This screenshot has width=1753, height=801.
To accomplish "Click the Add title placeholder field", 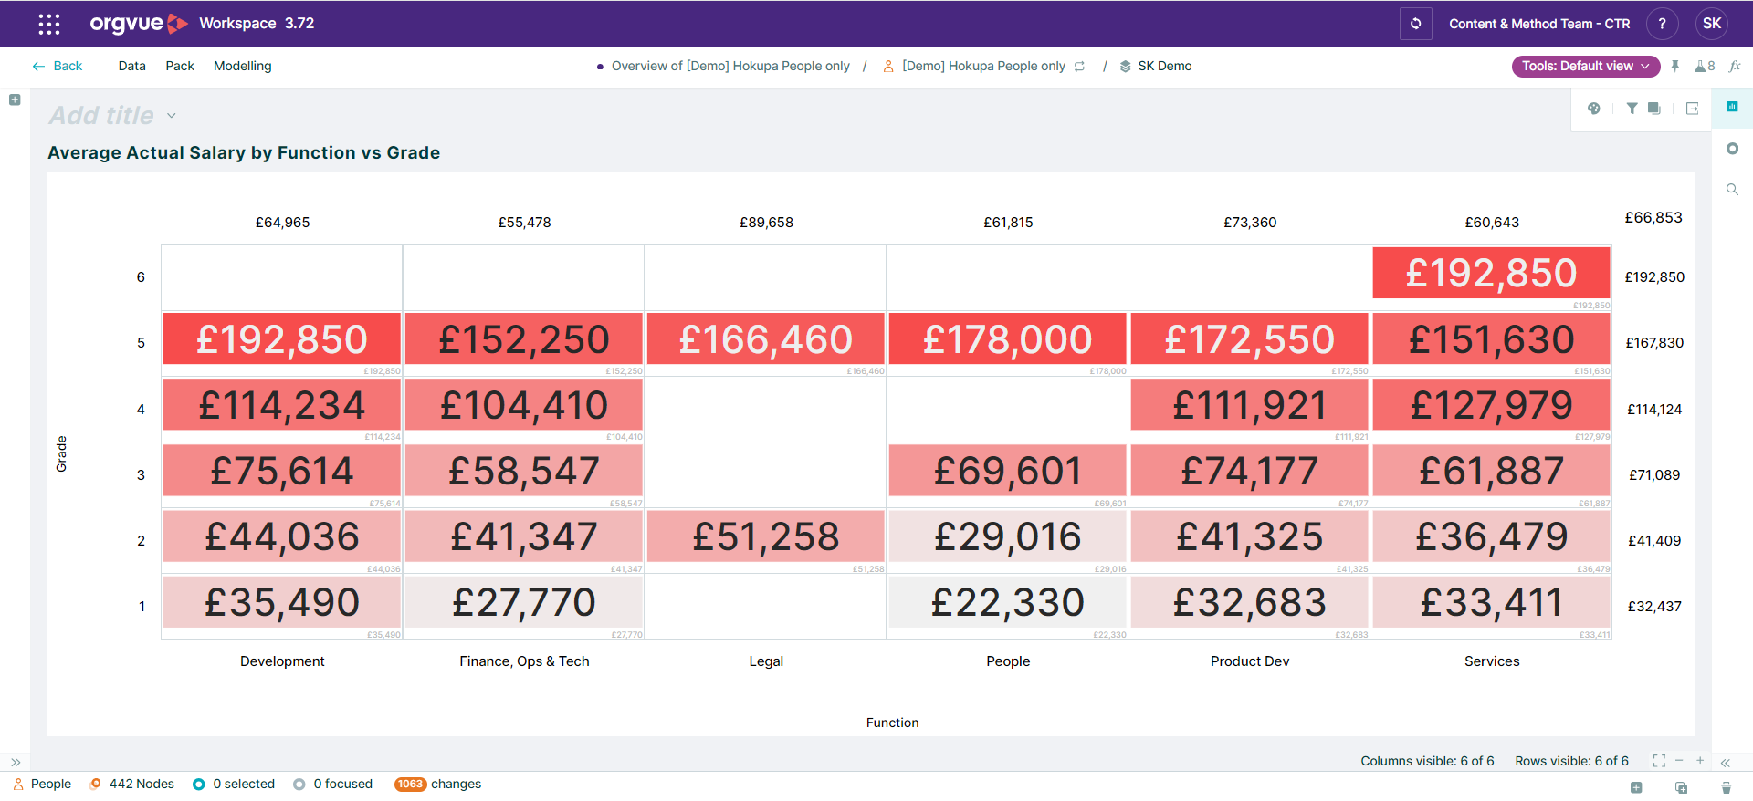I will tap(102, 116).
